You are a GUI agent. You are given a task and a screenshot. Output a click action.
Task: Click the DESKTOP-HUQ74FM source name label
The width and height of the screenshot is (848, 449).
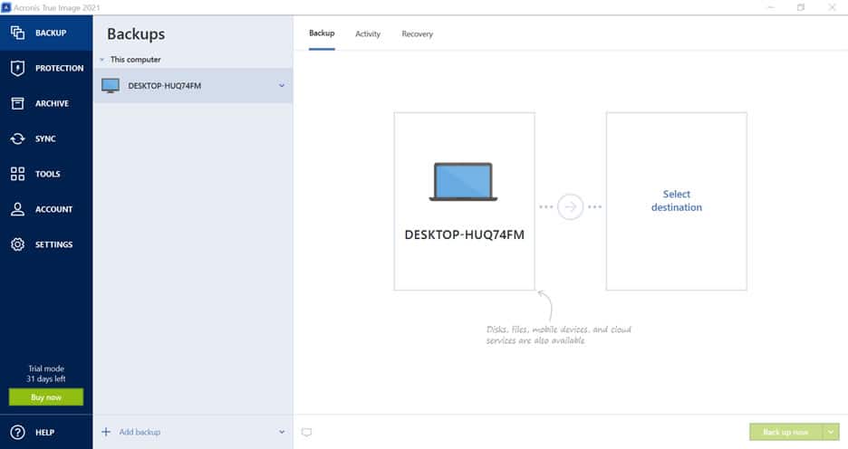coord(464,234)
